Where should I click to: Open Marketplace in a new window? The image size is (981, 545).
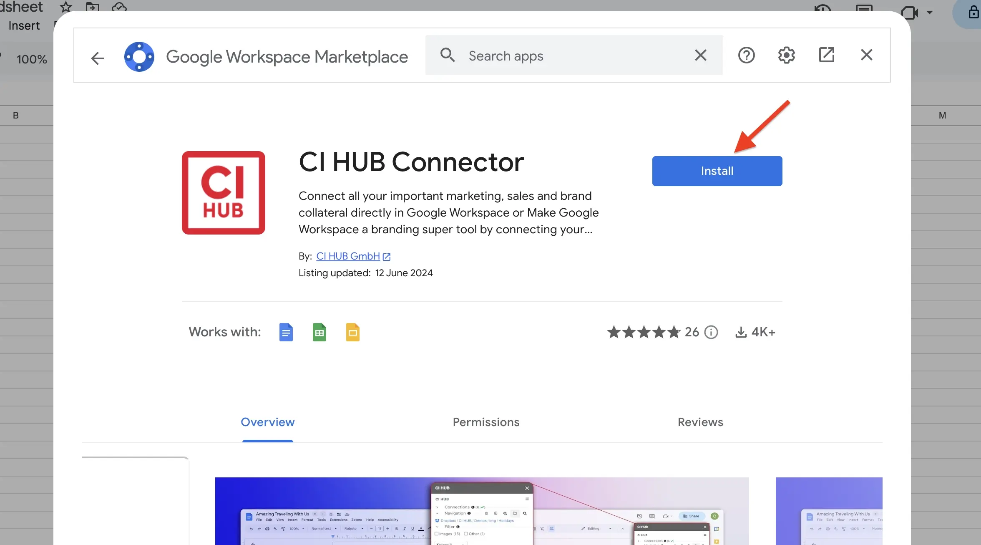(826, 55)
